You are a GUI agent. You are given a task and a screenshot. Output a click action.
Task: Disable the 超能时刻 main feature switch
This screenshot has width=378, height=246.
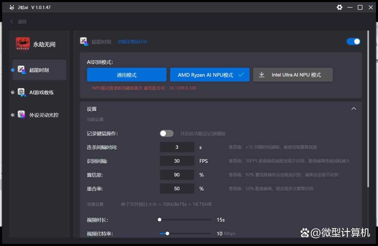click(353, 42)
